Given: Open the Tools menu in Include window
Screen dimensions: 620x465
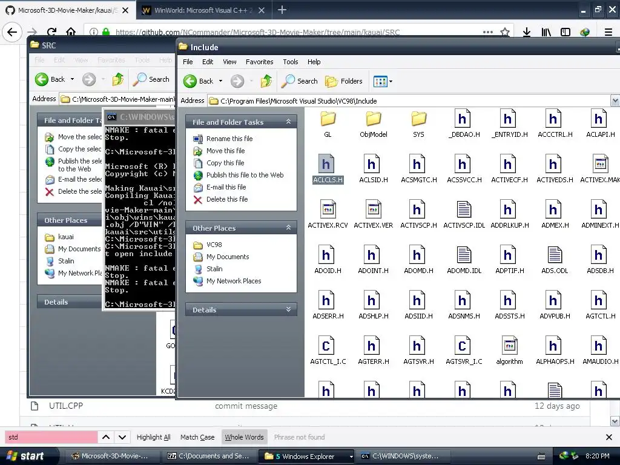Looking at the screenshot, I should tap(291, 62).
